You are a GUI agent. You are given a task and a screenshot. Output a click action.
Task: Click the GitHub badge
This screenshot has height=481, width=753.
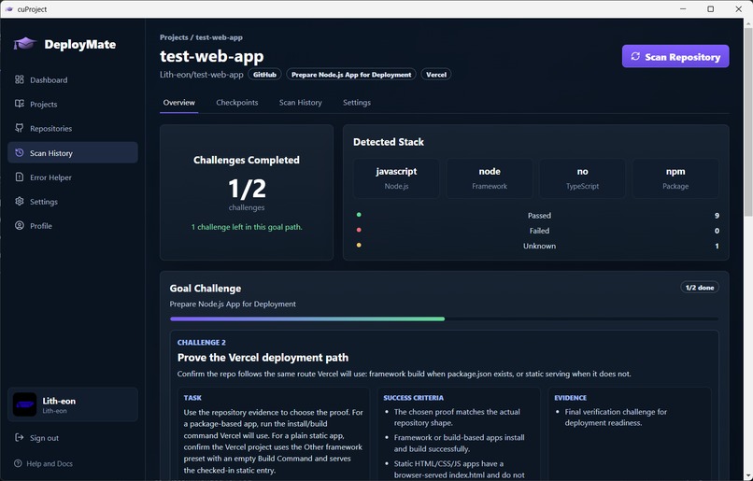tap(264, 75)
